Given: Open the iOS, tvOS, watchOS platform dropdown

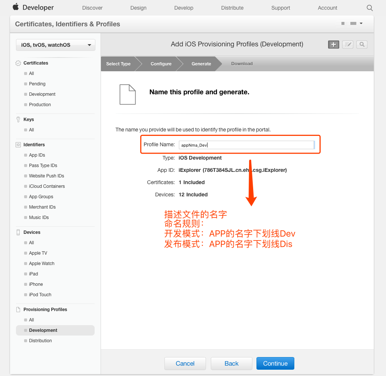Looking at the screenshot, I should tap(56, 45).
